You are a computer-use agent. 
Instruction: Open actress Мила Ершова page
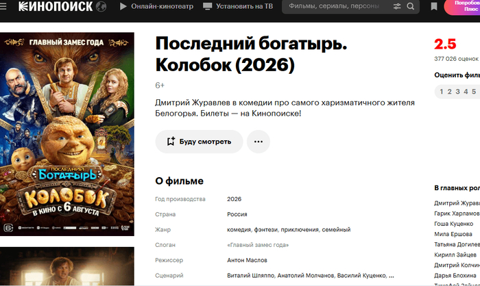[x=453, y=234]
